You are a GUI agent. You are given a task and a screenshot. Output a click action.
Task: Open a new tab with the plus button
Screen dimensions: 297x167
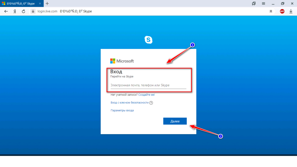tap(47, 3)
